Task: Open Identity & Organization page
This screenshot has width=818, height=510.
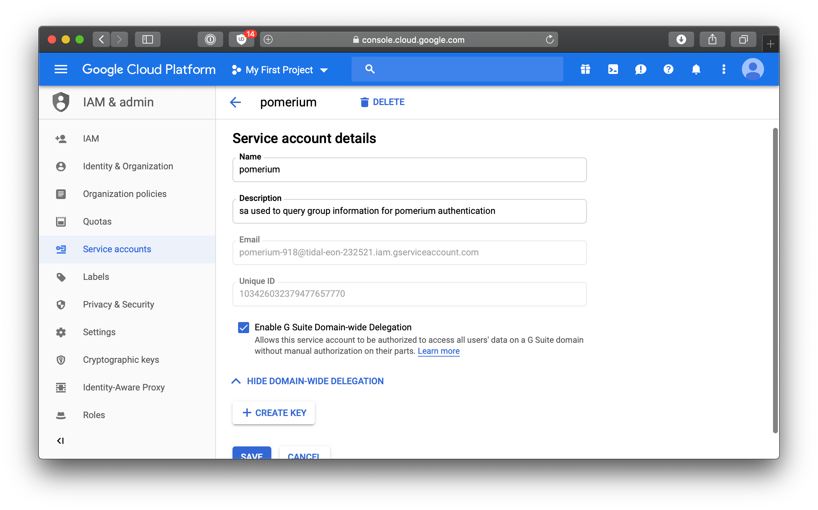Action: [127, 166]
